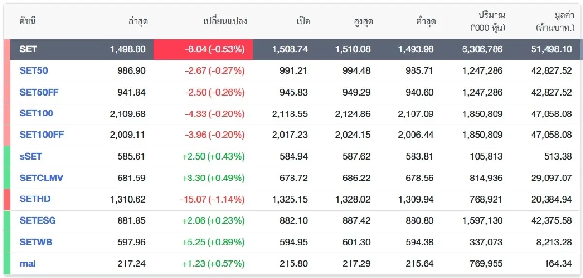Screen dimensions: 583x278
Task: Click SETWB change +5.25 (+0.89%)
Action: 213,242
